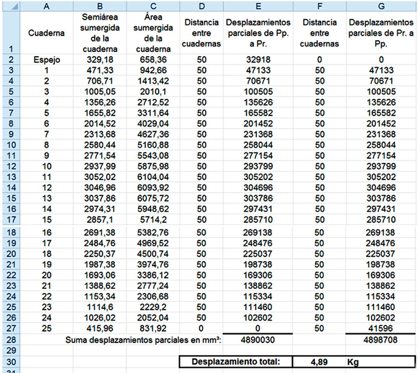
Task: Select the 5714,2 cell
Action: pyautogui.click(x=153, y=219)
